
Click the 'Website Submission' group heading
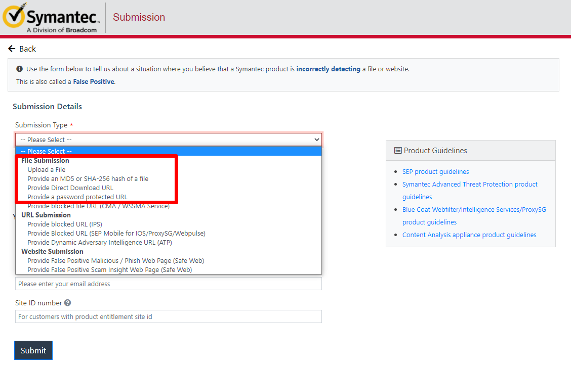click(x=52, y=251)
